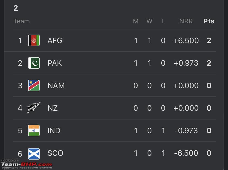Click the Scotland flag icon
The height and width of the screenshot is (170, 228).
point(34,154)
